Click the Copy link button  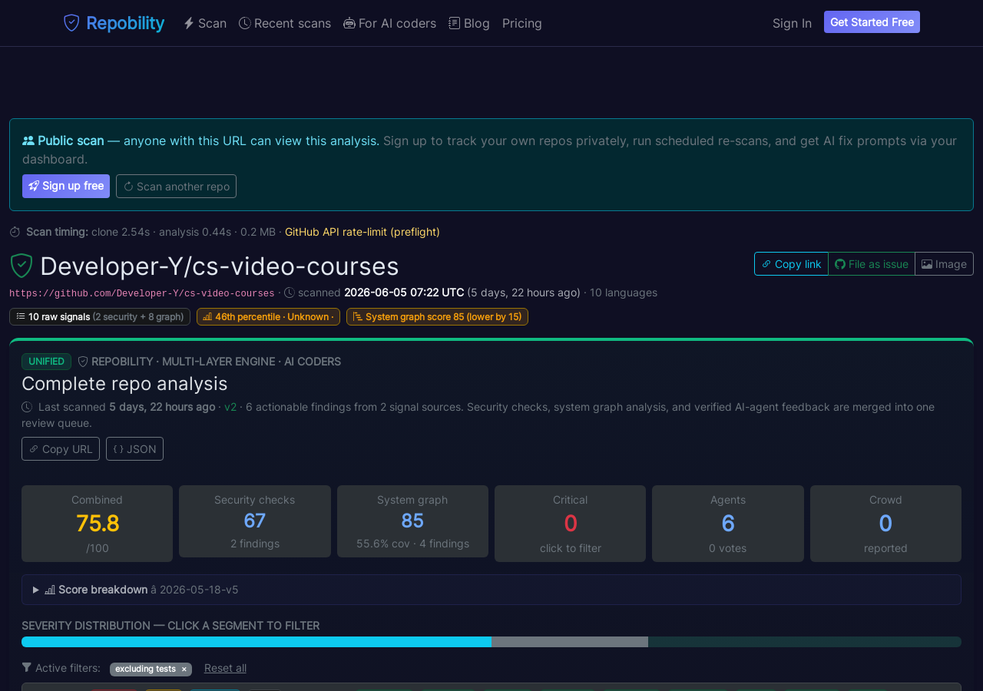tap(791, 263)
